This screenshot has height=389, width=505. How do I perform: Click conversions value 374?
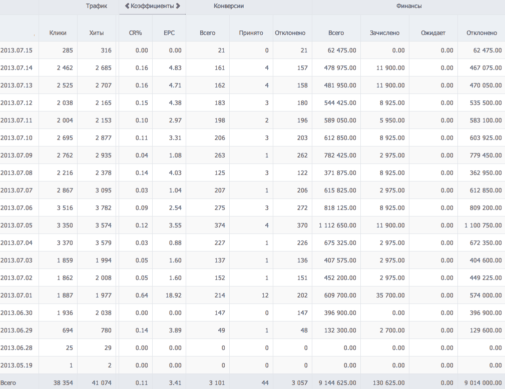[x=220, y=225]
